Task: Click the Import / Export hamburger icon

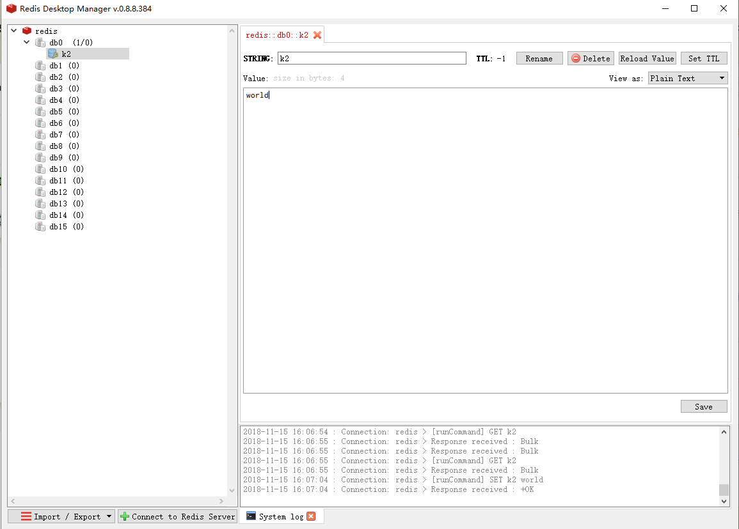Action: click(x=26, y=516)
